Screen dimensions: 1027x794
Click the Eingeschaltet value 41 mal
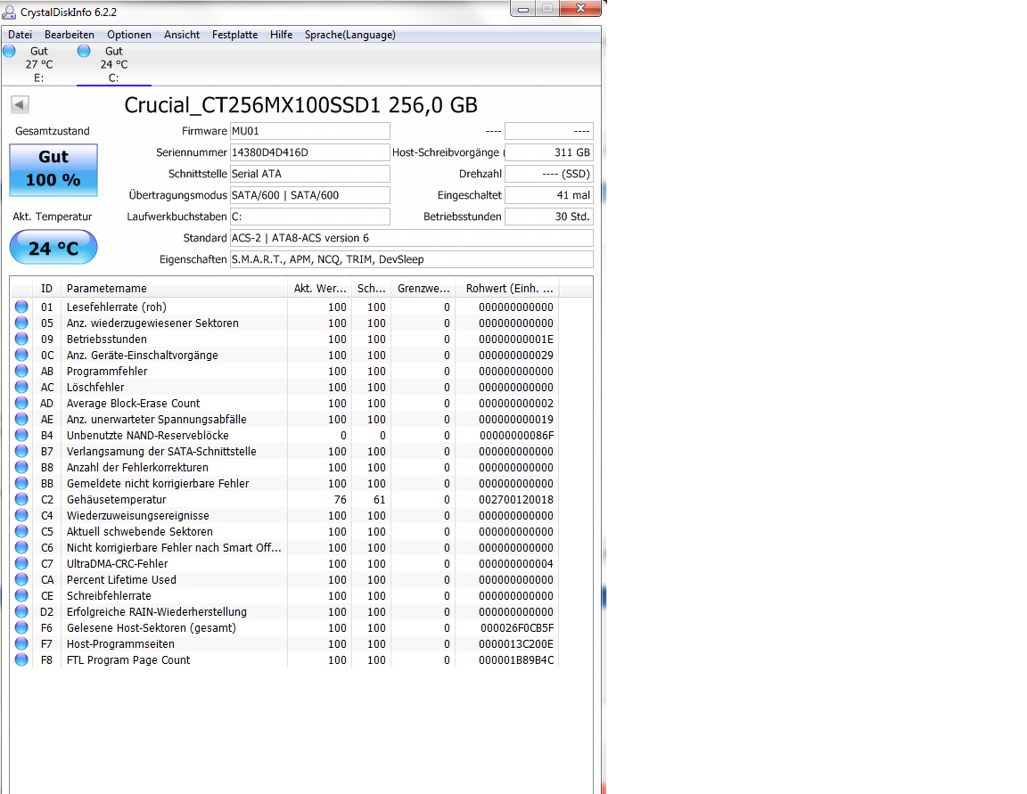click(549, 195)
